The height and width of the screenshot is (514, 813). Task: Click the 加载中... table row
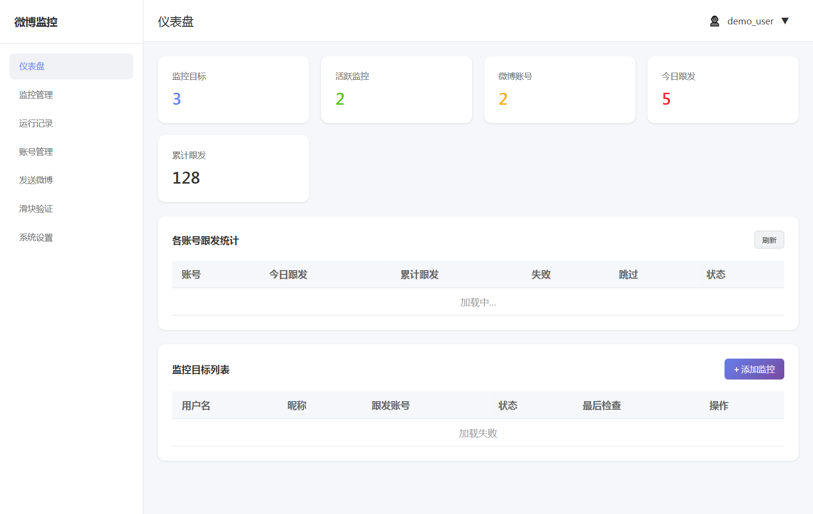[x=478, y=302]
